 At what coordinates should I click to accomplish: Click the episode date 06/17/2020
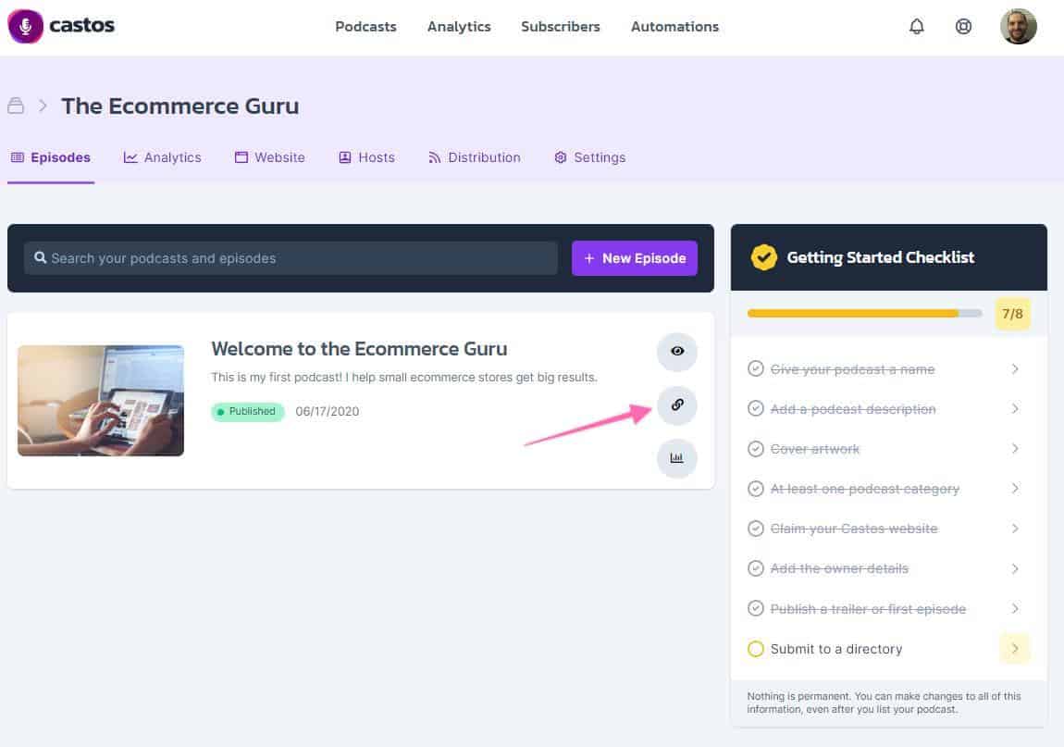coord(328,412)
